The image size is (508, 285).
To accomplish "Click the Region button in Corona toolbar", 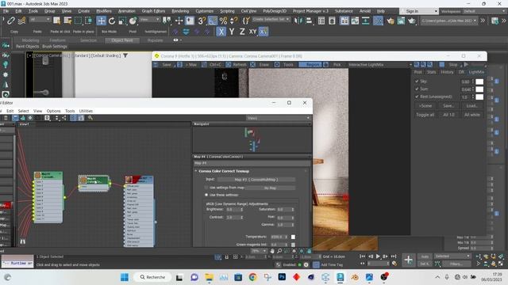I will (310, 65).
